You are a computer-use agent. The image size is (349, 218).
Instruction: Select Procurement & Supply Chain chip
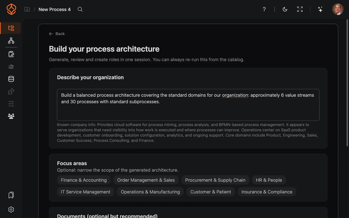pos(215,180)
